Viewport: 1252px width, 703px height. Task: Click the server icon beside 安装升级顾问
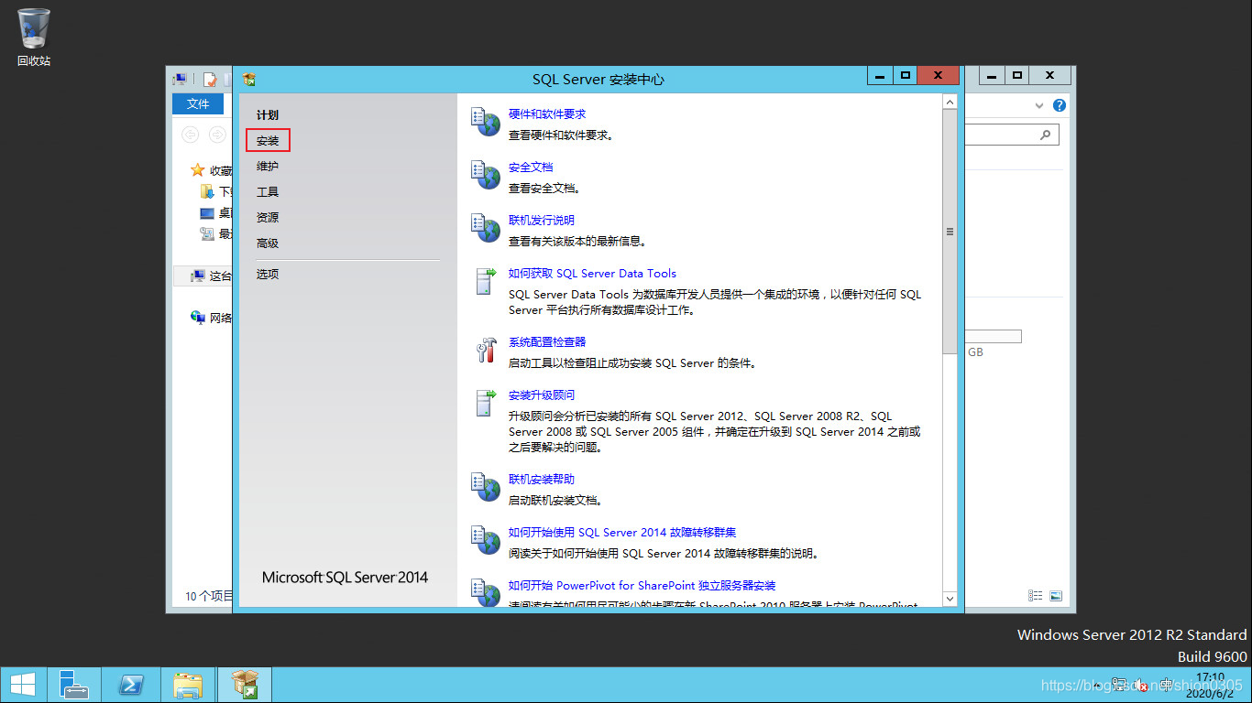click(485, 402)
